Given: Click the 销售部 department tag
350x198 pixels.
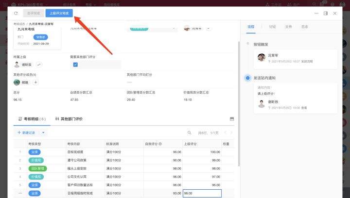Looking at the screenshot, I should [40, 37].
